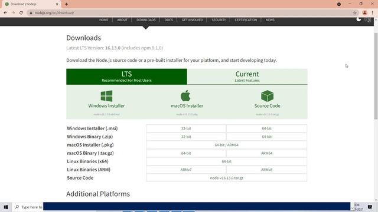
Task: Open DOCS in the site navigation
Action: coord(168,20)
